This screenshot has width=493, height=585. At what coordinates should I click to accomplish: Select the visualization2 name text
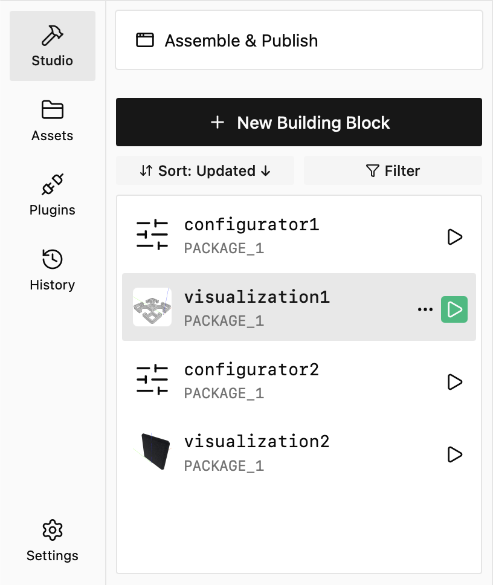pos(257,442)
